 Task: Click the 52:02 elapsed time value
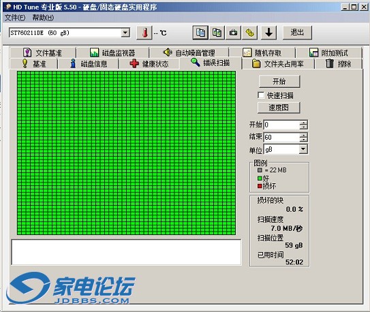(x=294, y=262)
